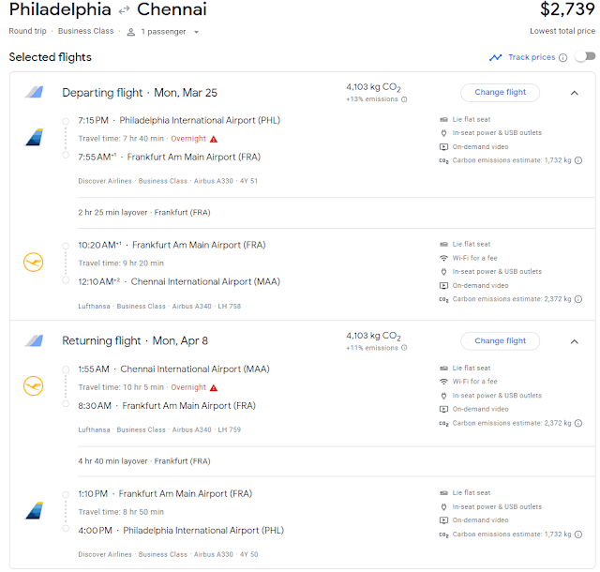Open the 1 passenger dropdown
Screen dimensions: 600x572
pos(170,32)
